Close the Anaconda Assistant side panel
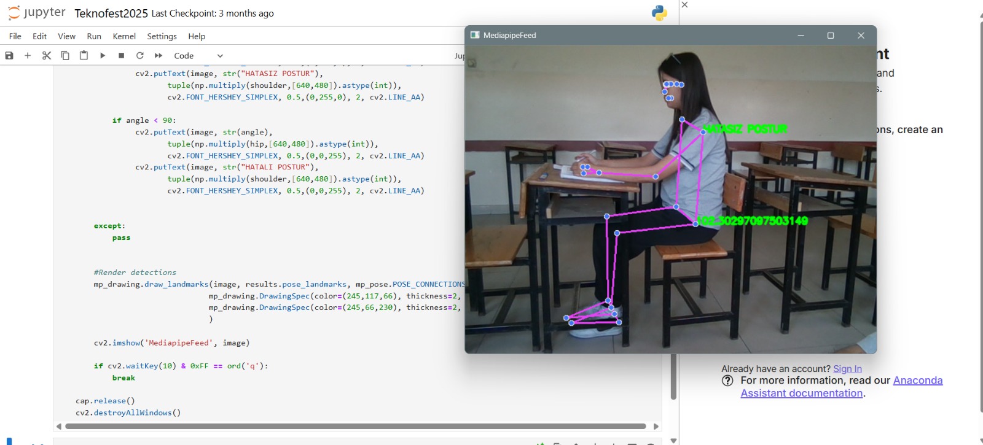The image size is (983, 445). pos(685,5)
